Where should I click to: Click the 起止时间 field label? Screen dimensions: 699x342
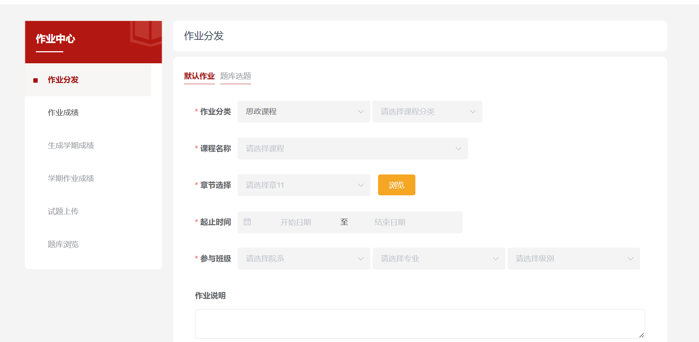[x=216, y=222]
